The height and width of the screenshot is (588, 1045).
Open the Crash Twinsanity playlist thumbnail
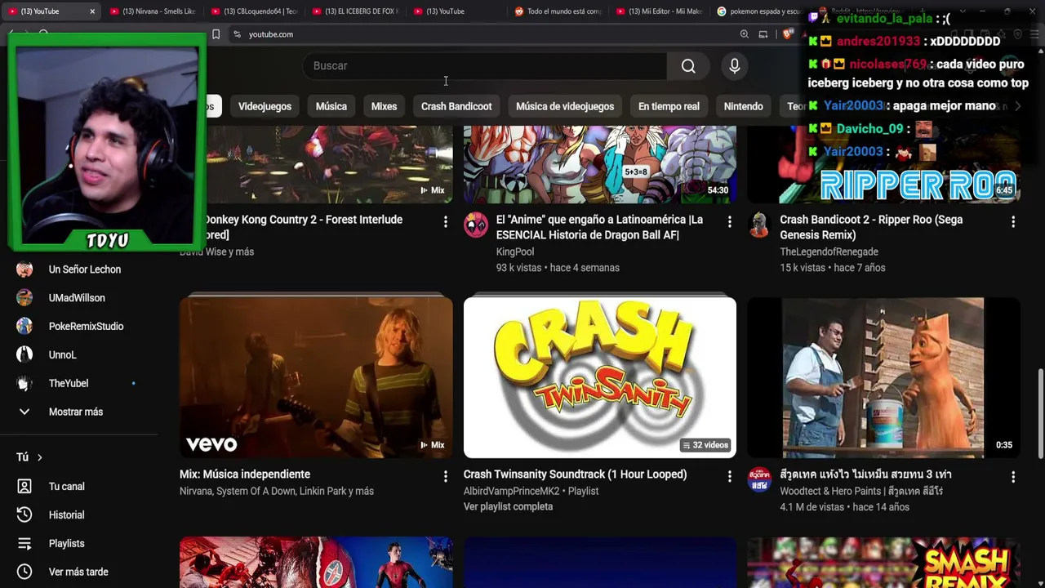tap(600, 377)
